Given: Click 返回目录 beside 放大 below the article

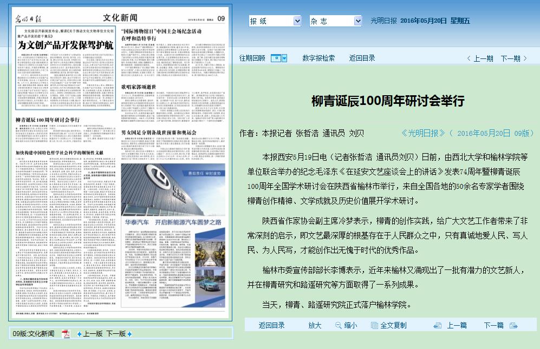Looking at the screenshot, I should (x=272, y=325).
